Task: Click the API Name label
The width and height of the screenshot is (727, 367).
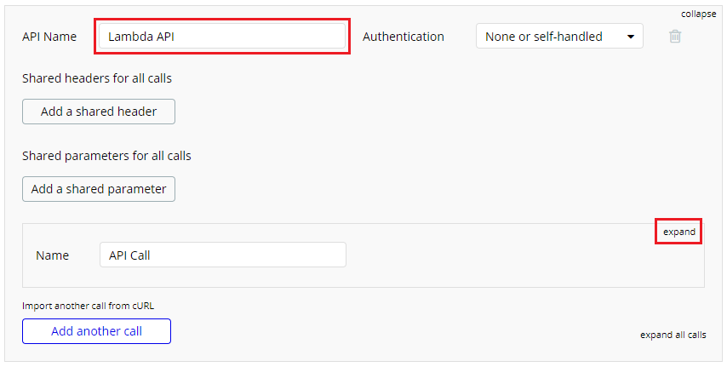Action: (49, 37)
